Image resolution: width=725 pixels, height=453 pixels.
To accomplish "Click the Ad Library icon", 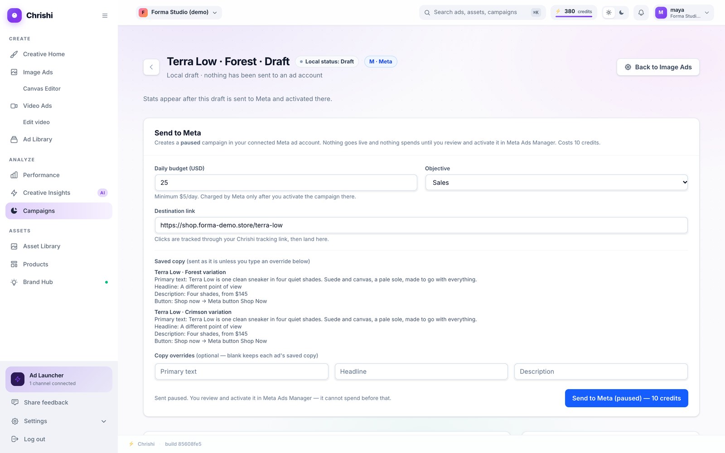I will point(14,140).
